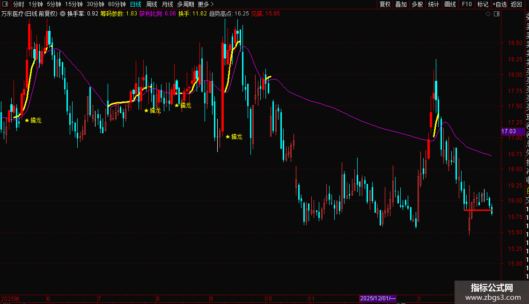
Task: Select the 15分钟 period
Action: click(x=74, y=4)
